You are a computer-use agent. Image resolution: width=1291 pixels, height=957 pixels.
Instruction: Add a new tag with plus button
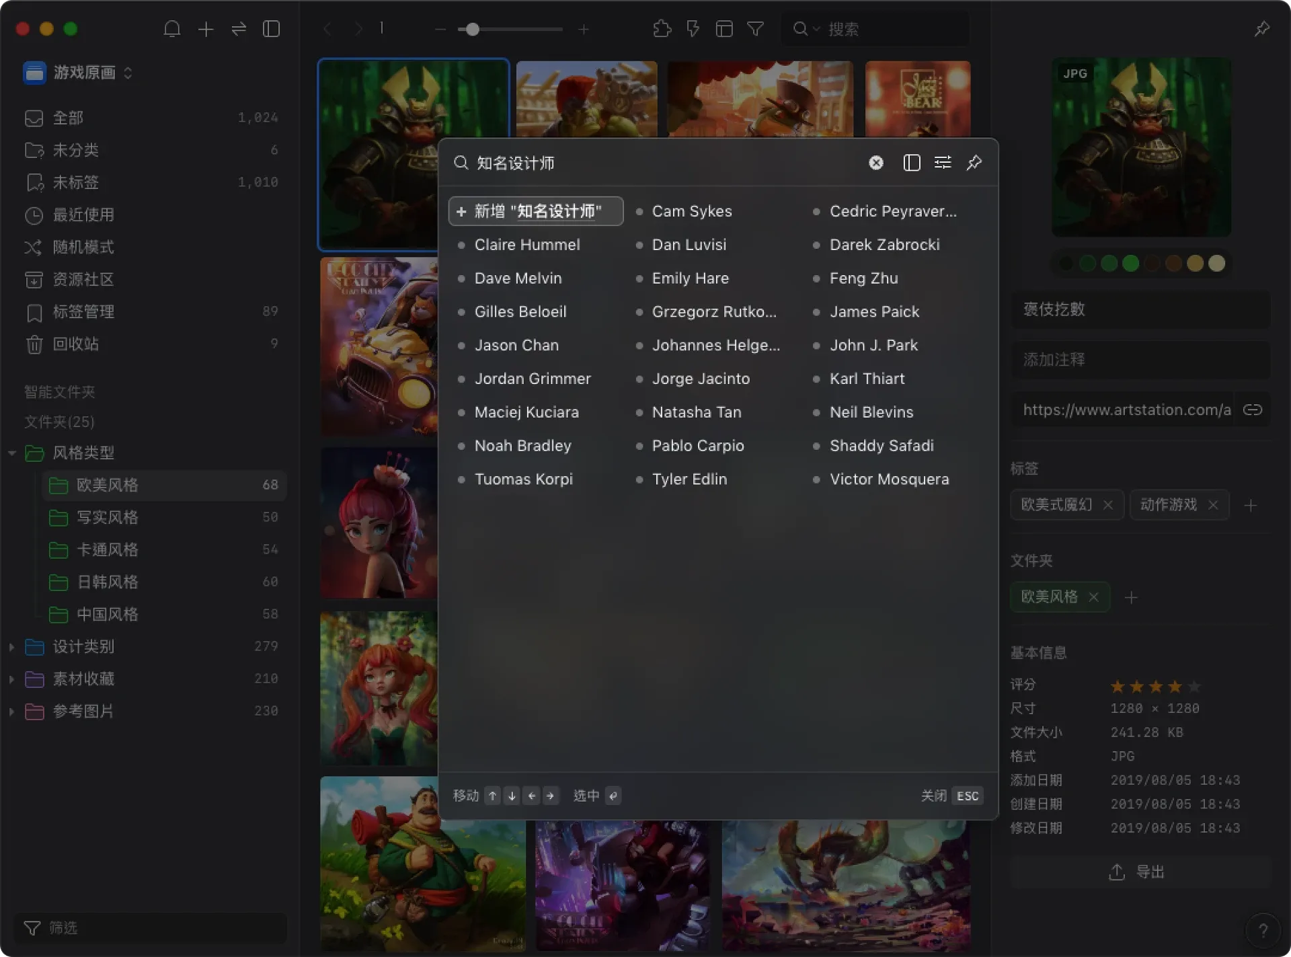pyautogui.click(x=1251, y=506)
